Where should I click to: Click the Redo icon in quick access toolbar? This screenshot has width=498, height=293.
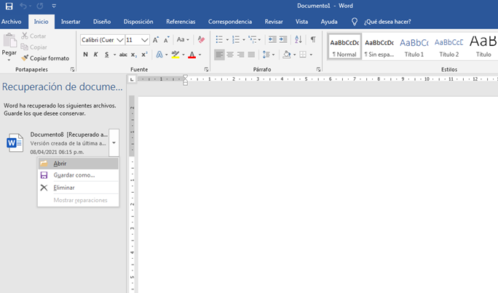(40, 6)
